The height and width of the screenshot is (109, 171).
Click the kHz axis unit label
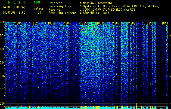pos(2,22)
